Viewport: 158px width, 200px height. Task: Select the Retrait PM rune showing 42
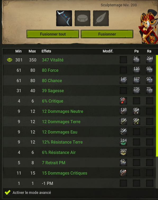pos(123,162)
